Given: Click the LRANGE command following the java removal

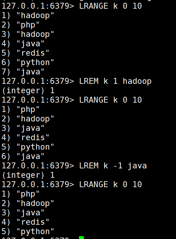Looking at the screenshot, I should pos(111,184).
